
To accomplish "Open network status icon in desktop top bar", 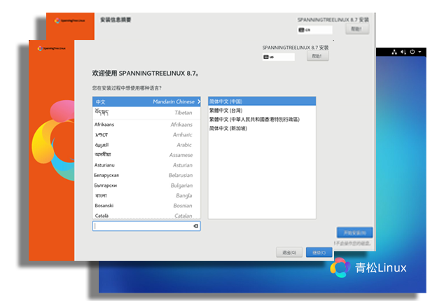I will [x=394, y=52].
